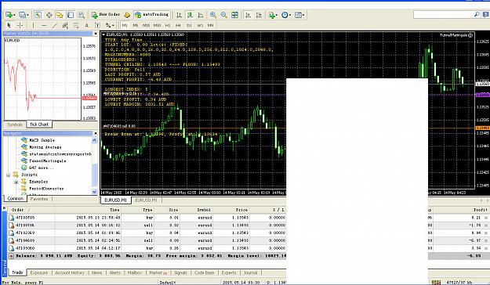The width and height of the screenshot is (490, 285).
Task: Click the search input field
Action: coord(444,14)
